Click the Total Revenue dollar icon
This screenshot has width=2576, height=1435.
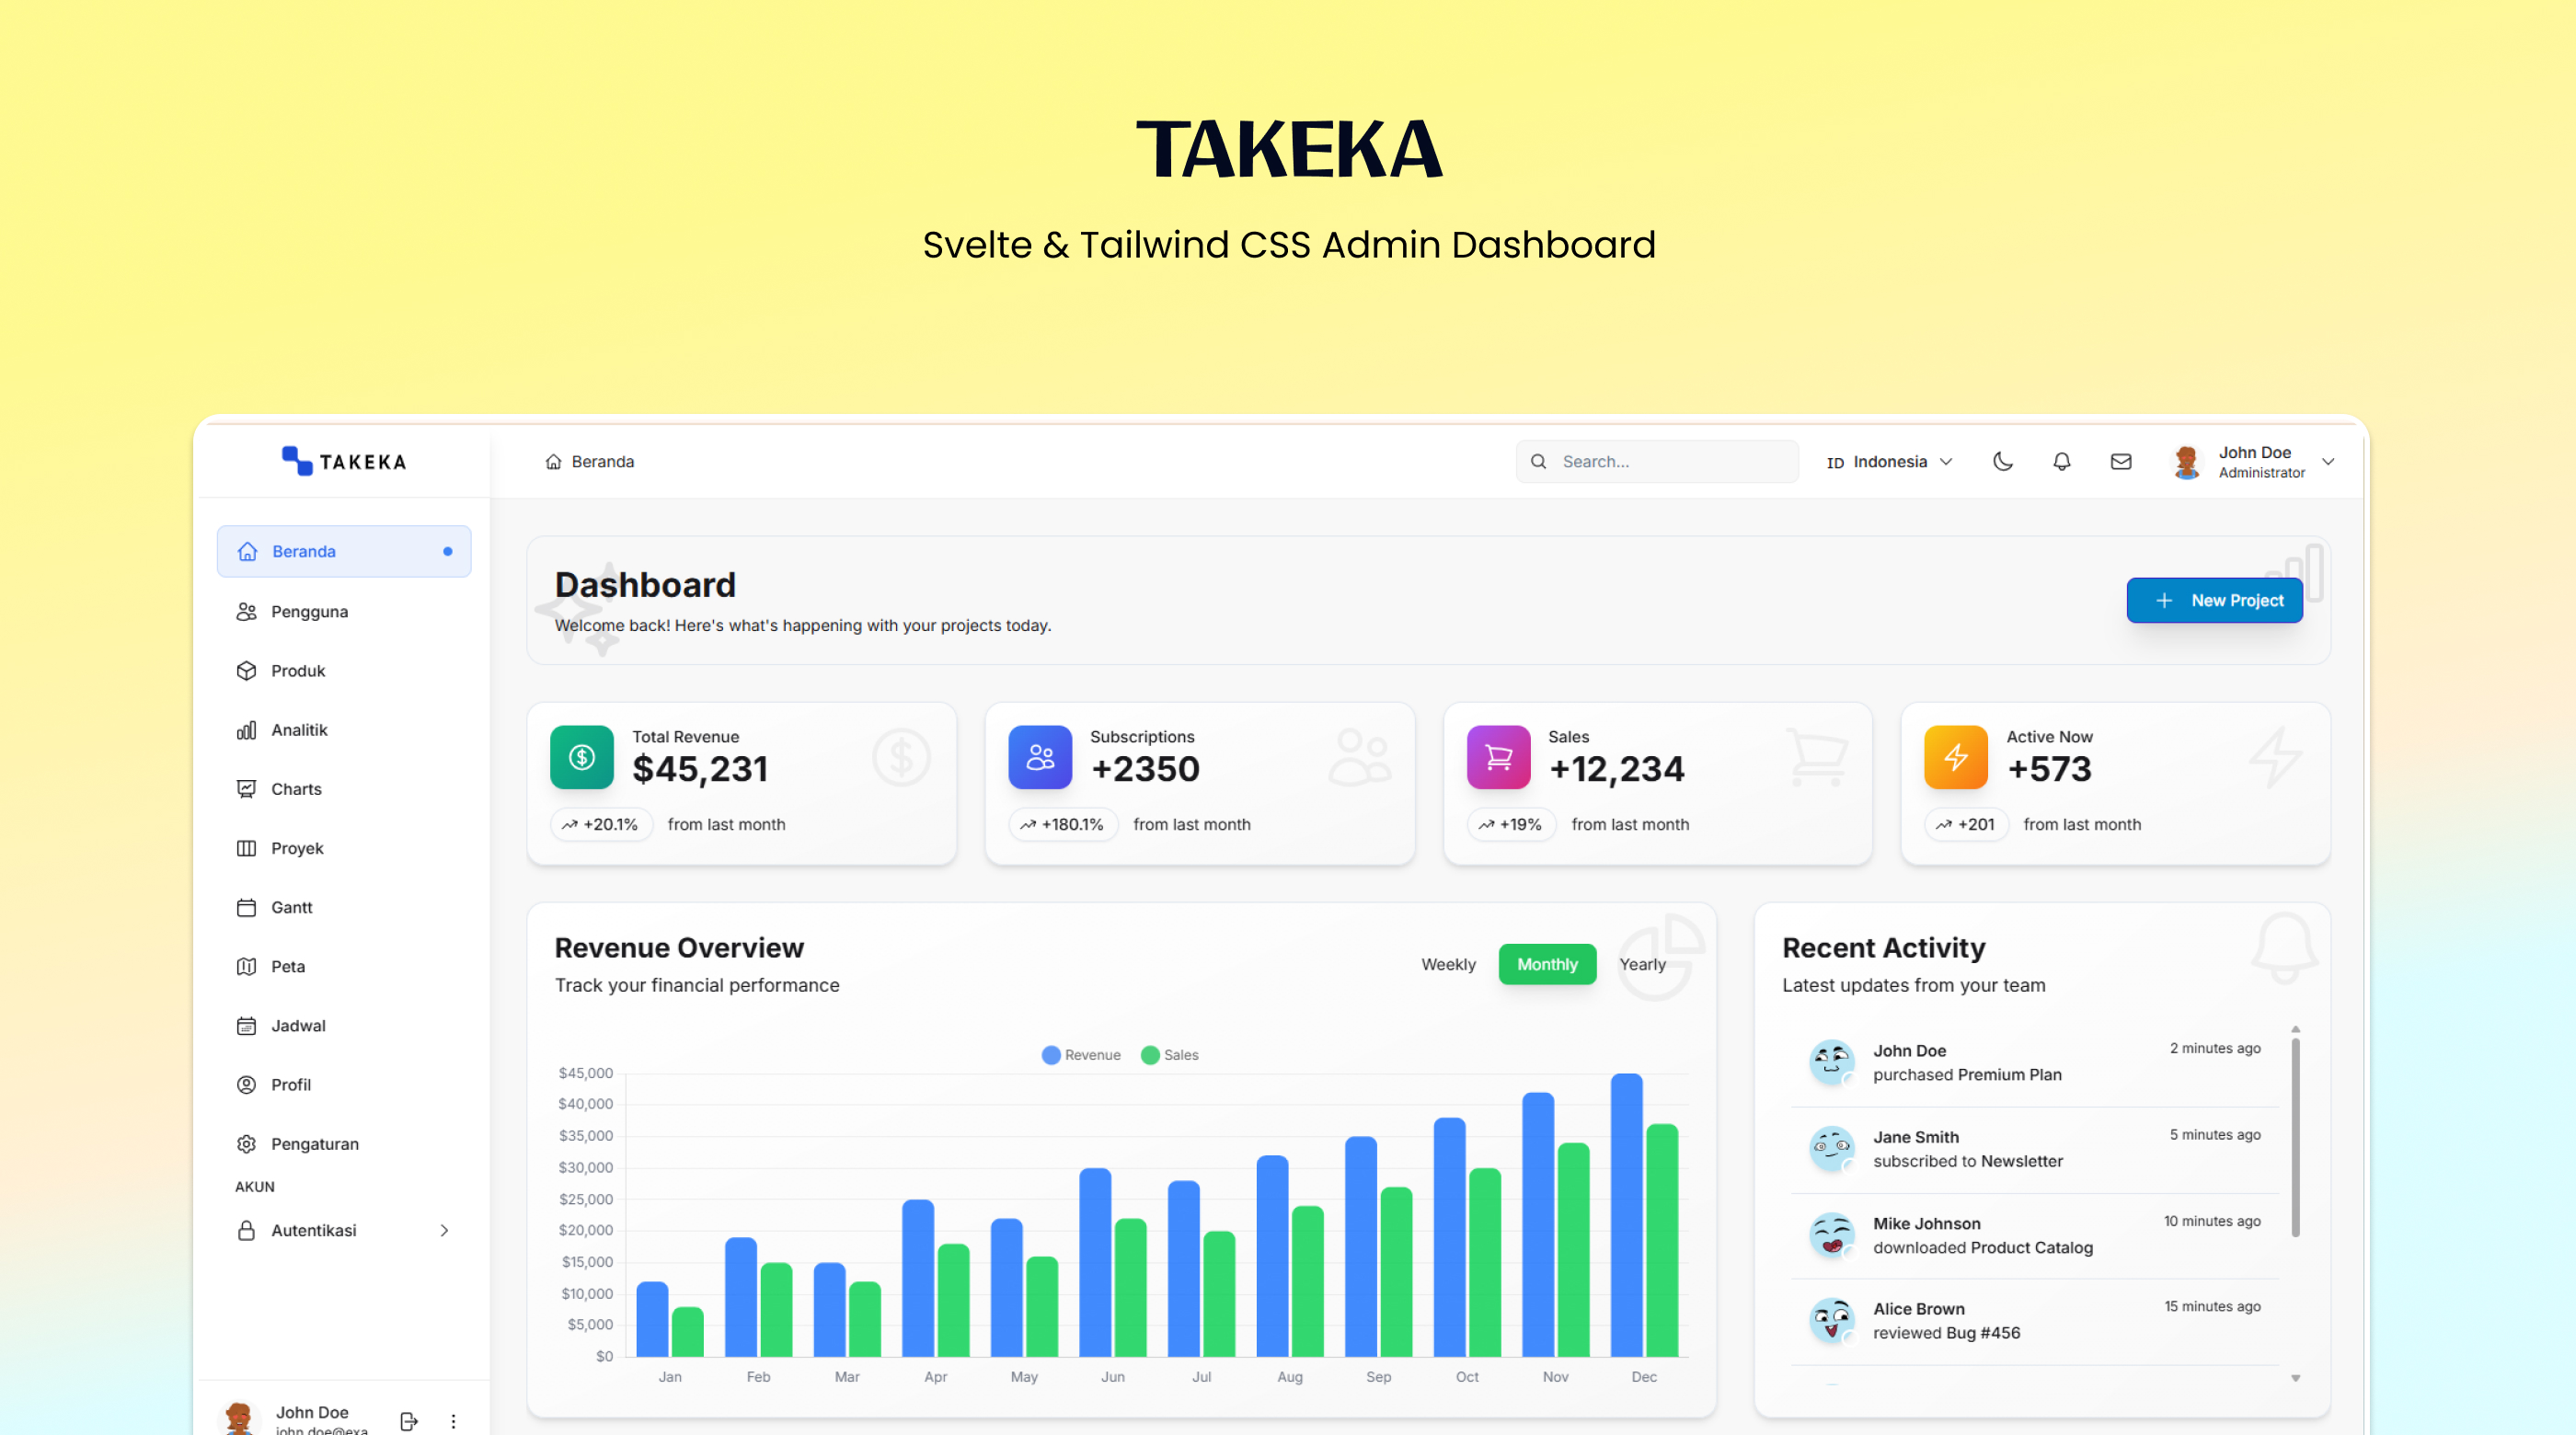click(581, 757)
